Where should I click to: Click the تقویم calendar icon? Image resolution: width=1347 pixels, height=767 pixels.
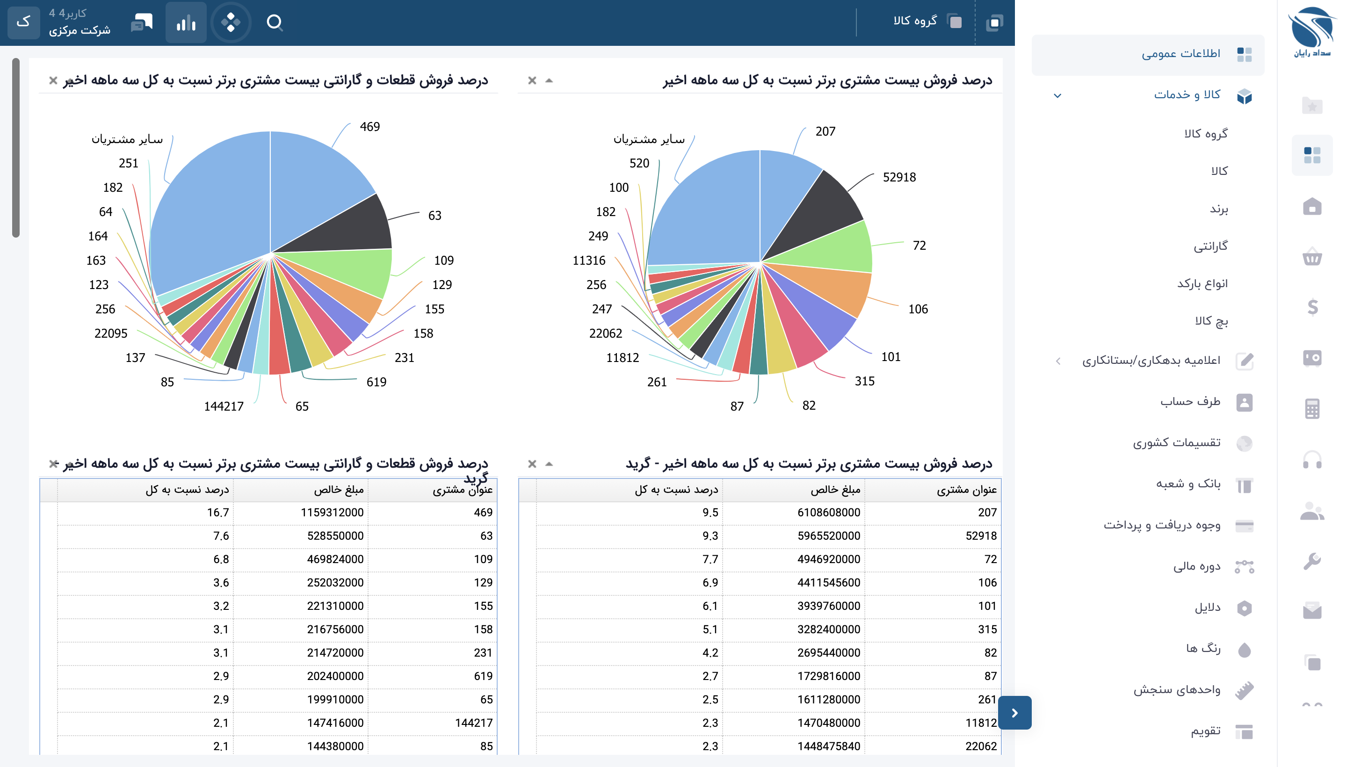tap(1244, 731)
